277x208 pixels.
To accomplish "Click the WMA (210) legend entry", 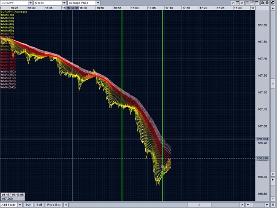I will [8, 78].
